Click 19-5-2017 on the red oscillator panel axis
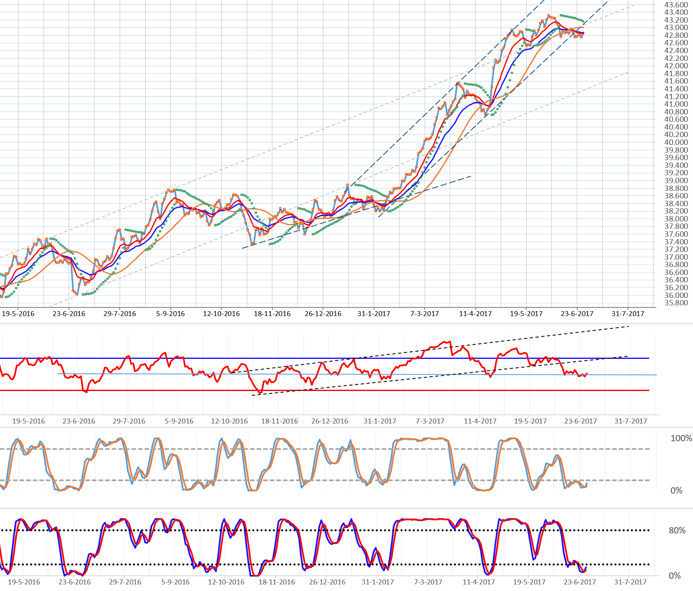 coord(530,421)
